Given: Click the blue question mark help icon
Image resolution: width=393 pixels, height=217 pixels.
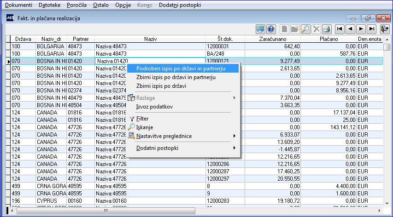Looking at the screenshot, I should [x=271, y=29].
